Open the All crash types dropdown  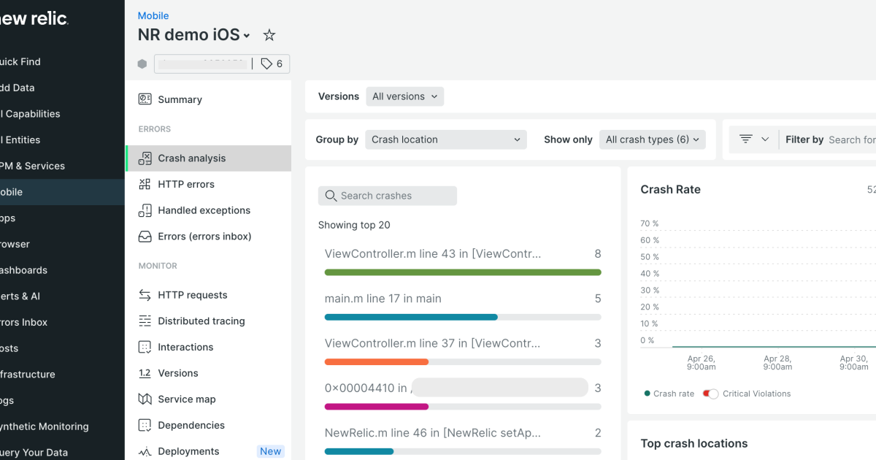tap(652, 139)
